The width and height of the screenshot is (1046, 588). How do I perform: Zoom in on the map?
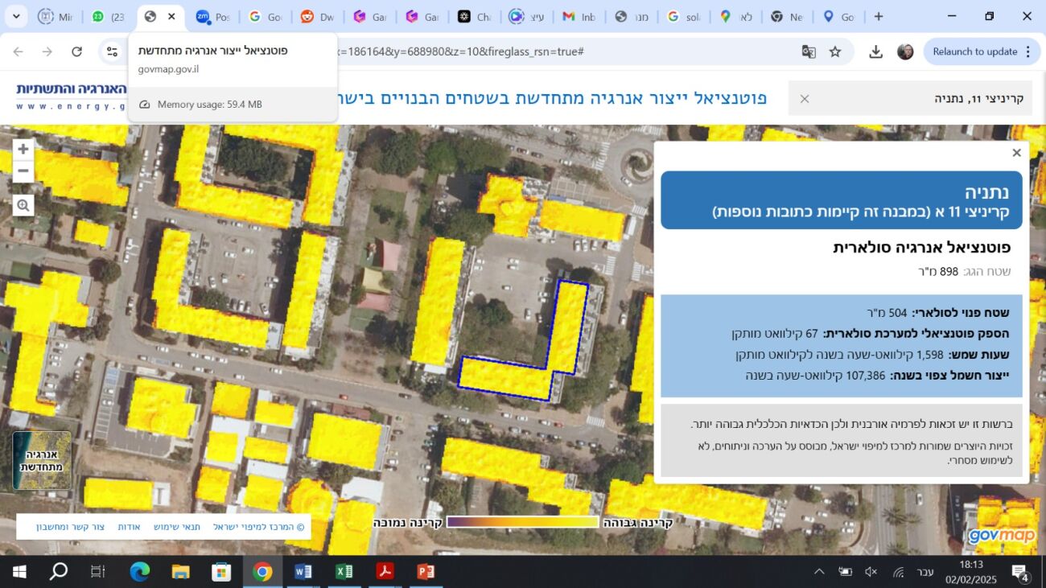pyautogui.click(x=23, y=150)
